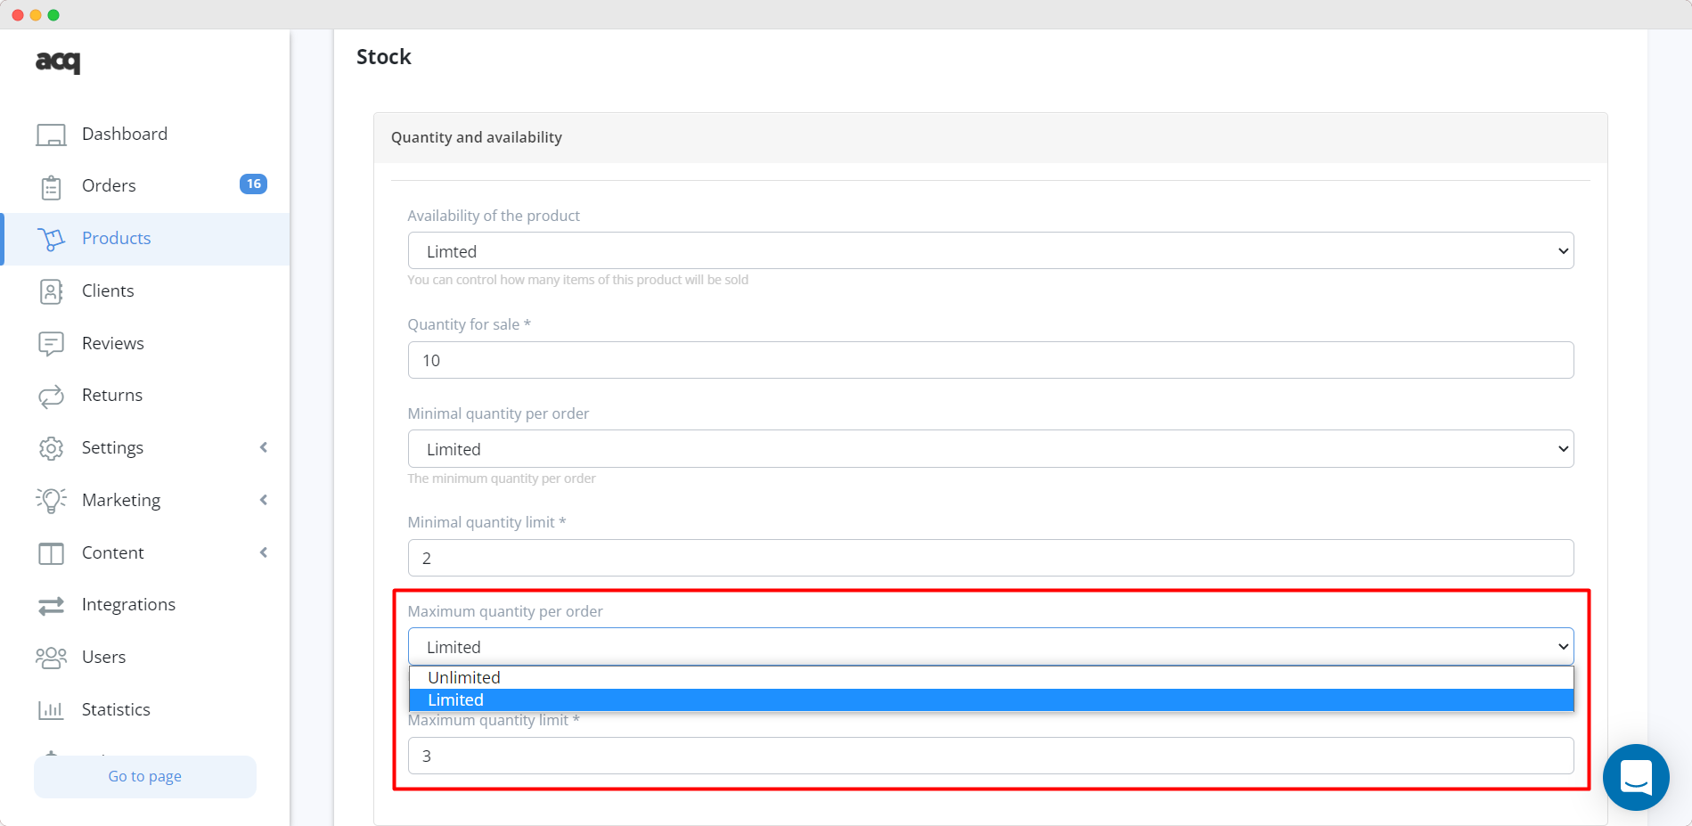The image size is (1692, 826).
Task: Open the Dashboard menu item
Action: (x=125, y=134)
